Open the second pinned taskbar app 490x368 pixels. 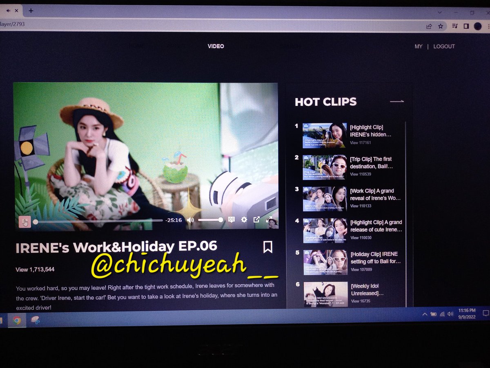(35, 321)
